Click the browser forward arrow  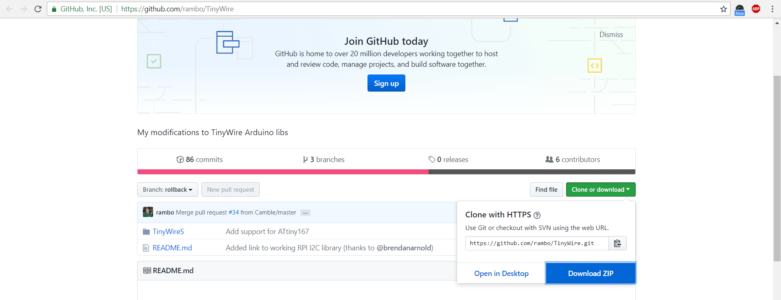pyautogui.click(x=24, y=9)
